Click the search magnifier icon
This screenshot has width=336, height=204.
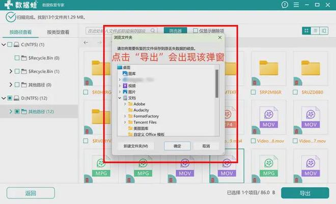[x=153, y=31]
